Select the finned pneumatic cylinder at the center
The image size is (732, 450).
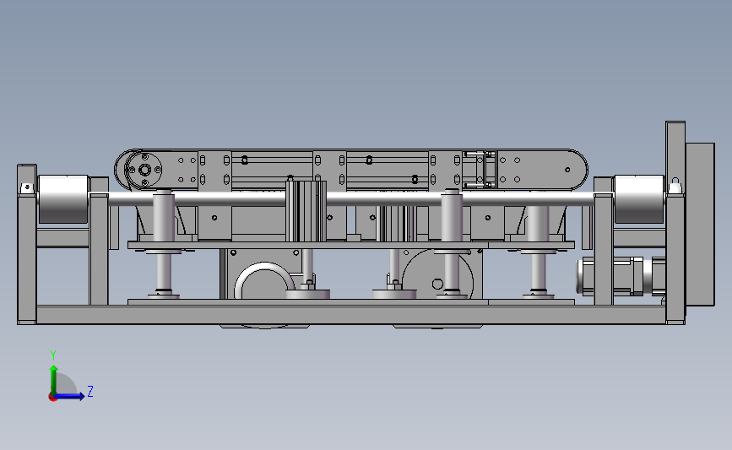(306, 211)
